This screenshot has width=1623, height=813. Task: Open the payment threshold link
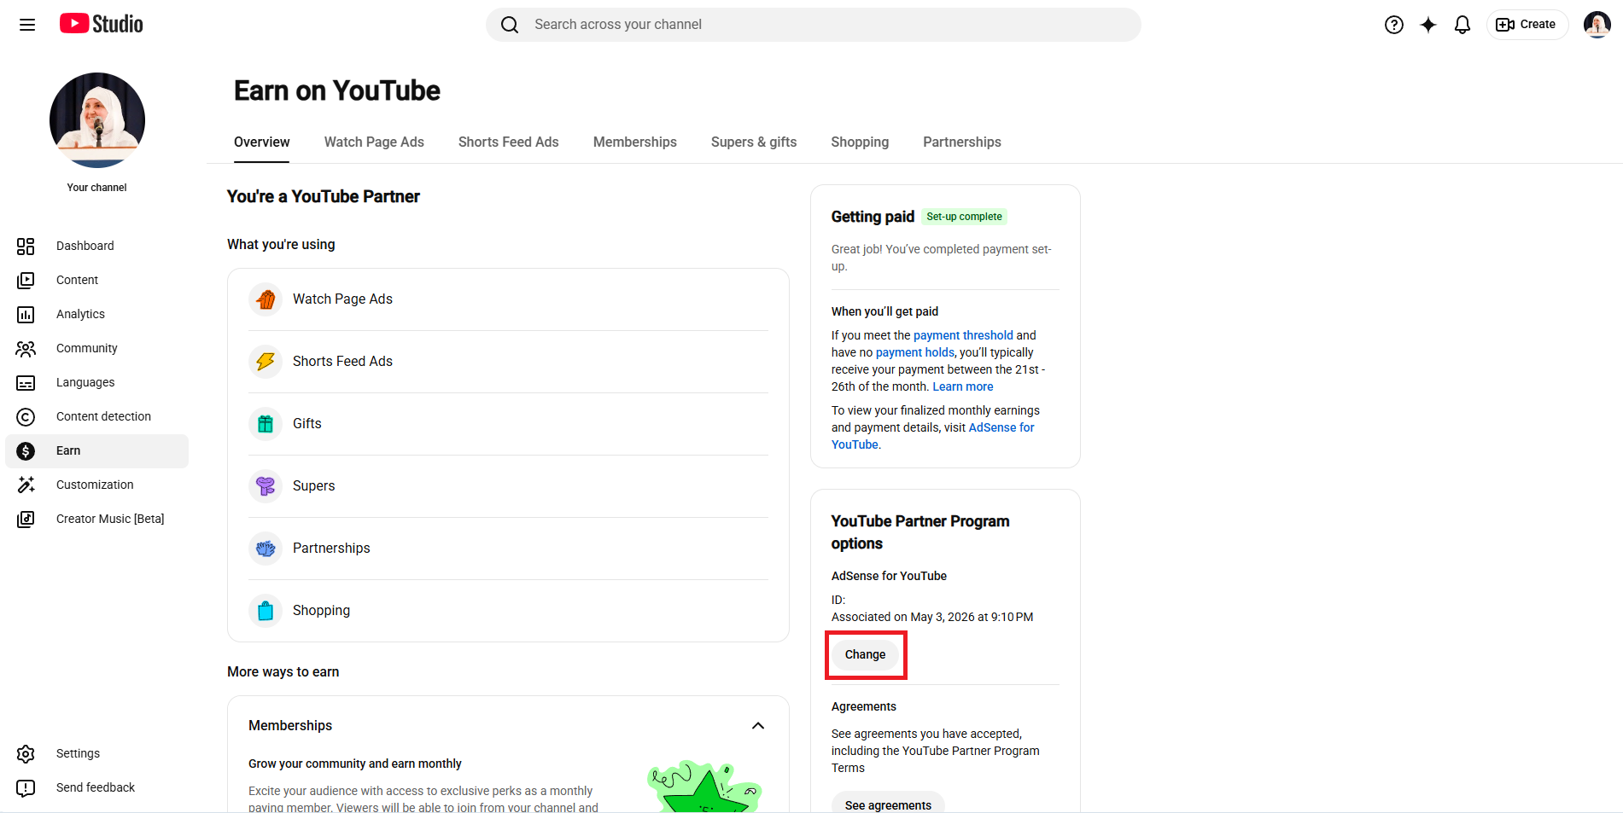tap(963, 335)
